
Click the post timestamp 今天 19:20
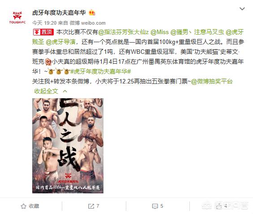pyautogui.click(x=44, y=23)
